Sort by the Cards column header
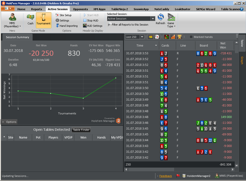This screenshot has height=181, width=246. 167,45
